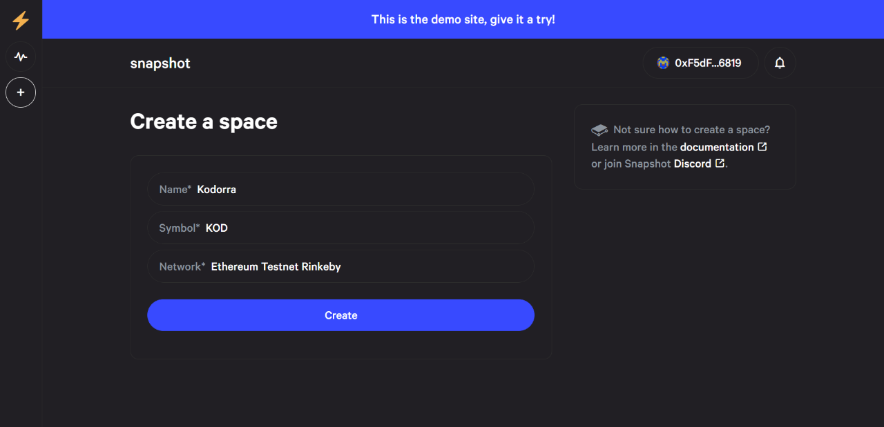This screenshot has width=884, height=427.
Task: Click the wallet avatar icon
Action: click(663, 63)
